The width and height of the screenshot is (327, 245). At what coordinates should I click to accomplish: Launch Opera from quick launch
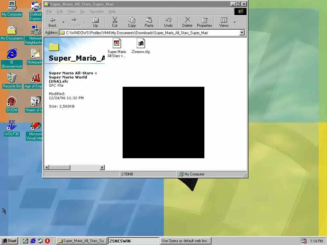pyautogui.click(x=47, y=241)
